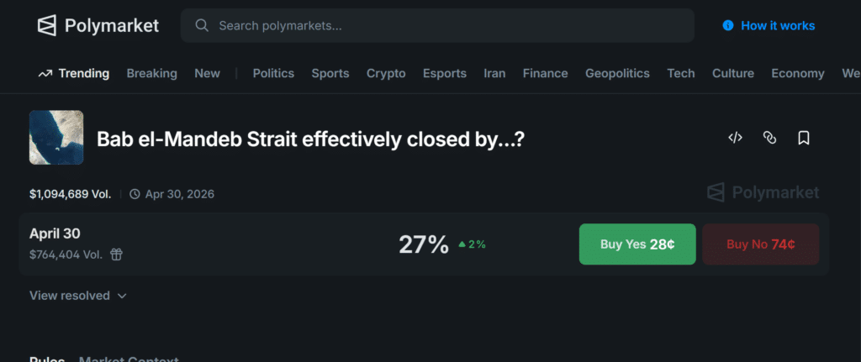
Task: Click the search magnifier icon
Action: click(x=202, y=25)
